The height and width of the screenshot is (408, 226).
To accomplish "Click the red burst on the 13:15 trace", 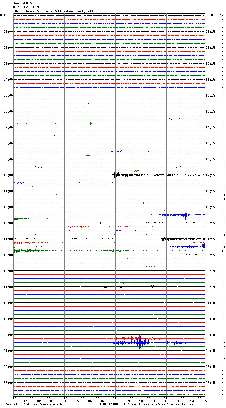I will click(x=78, y=227).
